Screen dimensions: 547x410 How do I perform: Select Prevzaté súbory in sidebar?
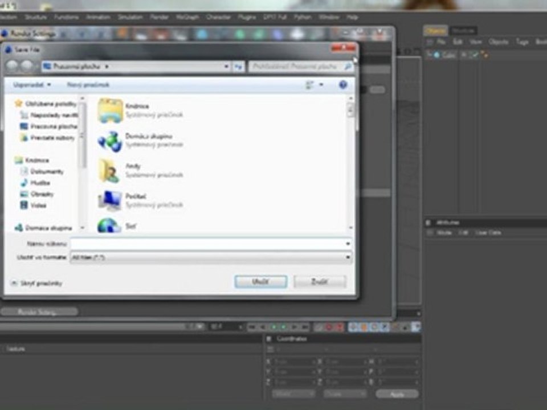48,138
